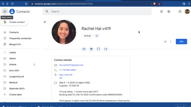Click the manage labels tag icon beside Airbnb
This screenshot has height=107, width=191.
pos(97,36)
